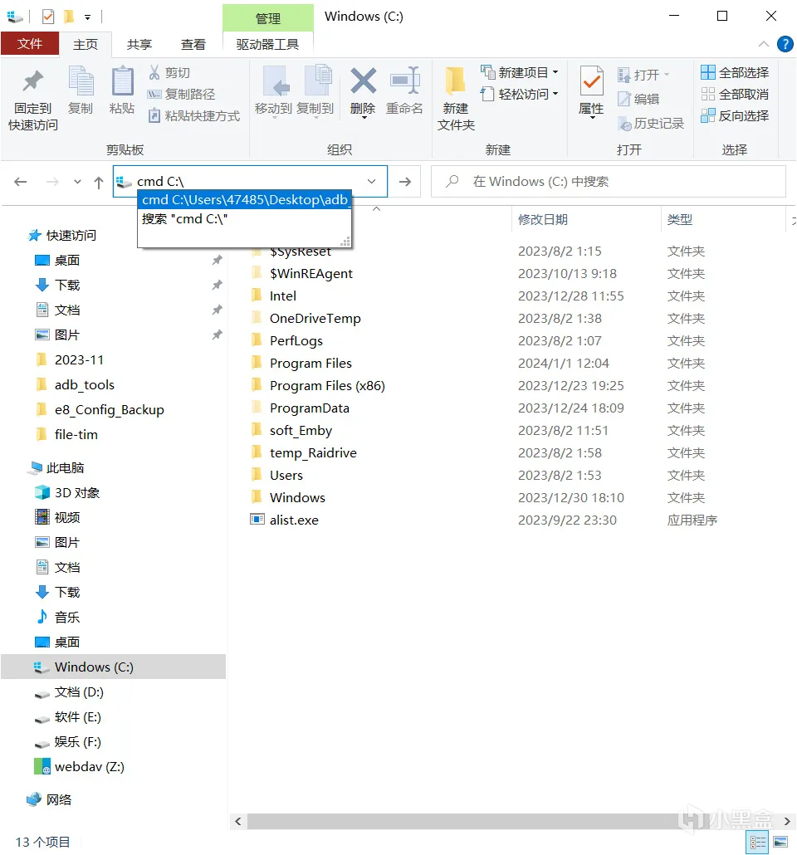797x855 pixels.
Task: Click Select All (全部选择) button
Action: click(735, 72)
